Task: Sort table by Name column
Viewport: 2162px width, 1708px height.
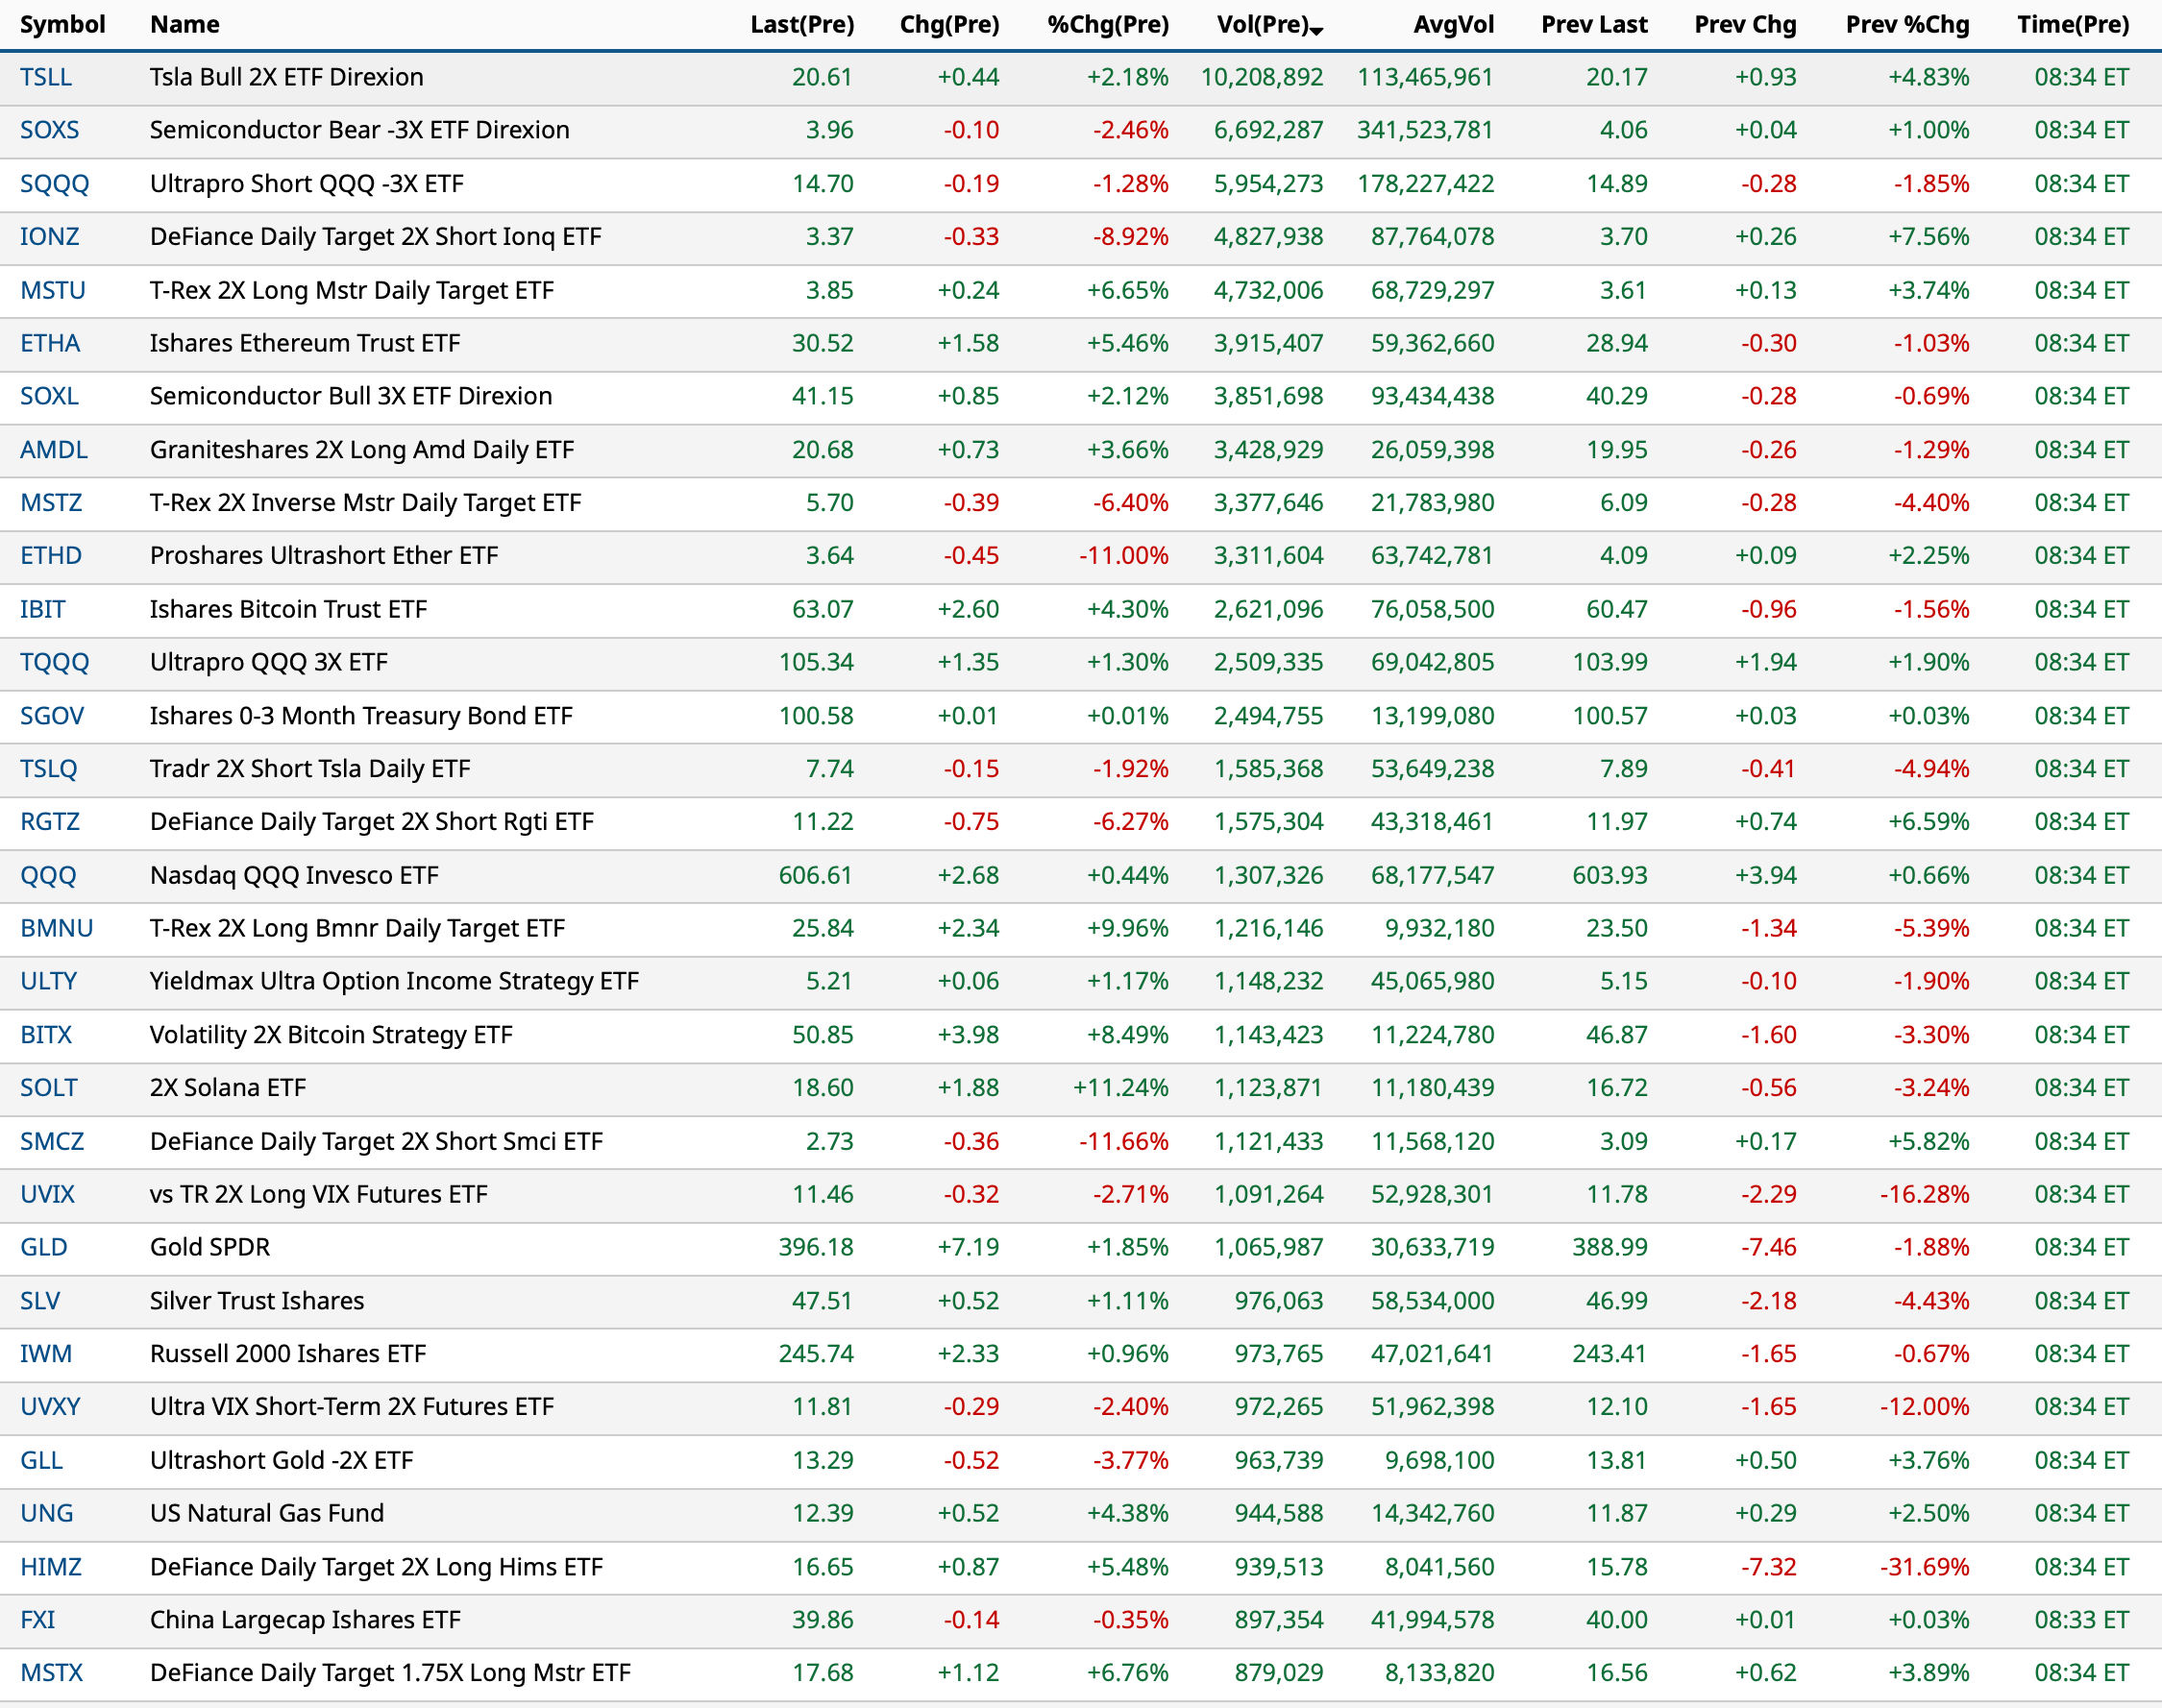Action: tap(184, 25)
